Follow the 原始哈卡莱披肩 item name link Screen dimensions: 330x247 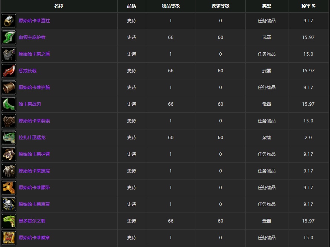coord(34,171)
